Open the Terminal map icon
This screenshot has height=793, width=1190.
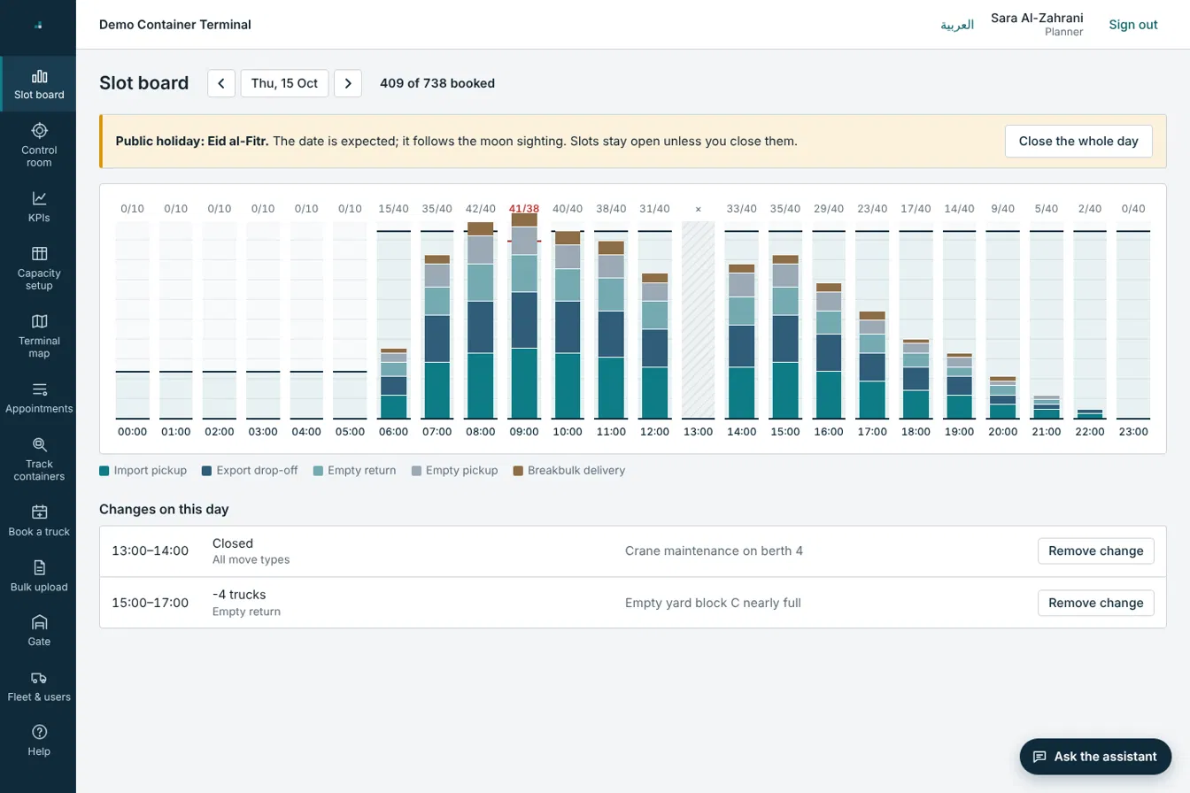(39, 321)
